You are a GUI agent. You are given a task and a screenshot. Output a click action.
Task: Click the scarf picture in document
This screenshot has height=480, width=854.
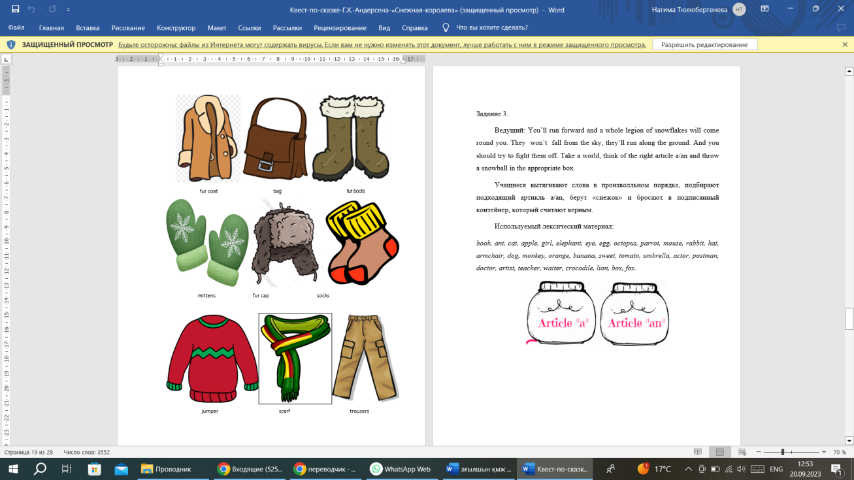click(x=295, y=359)
